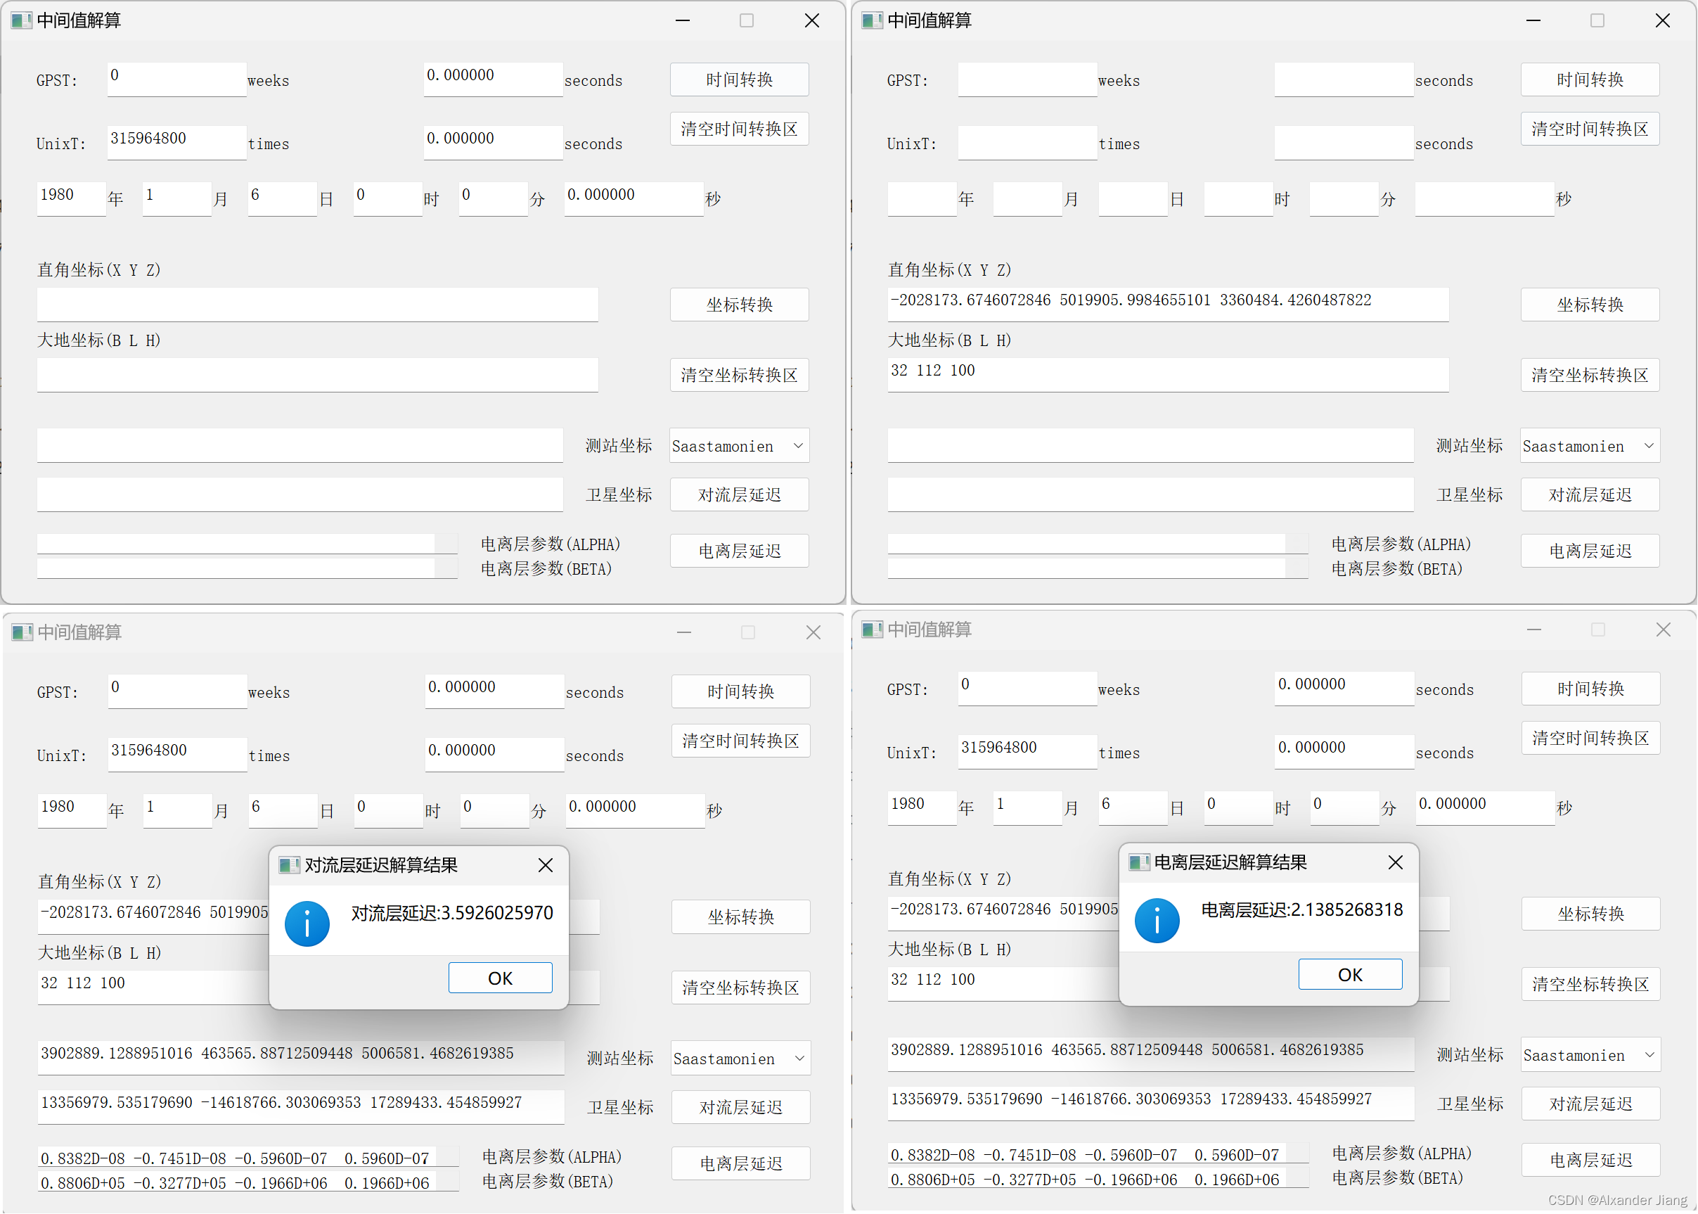Click OK in the 电离层延迟解算结果 dialog
1698x1214 pixels.
pos(1351,975)
